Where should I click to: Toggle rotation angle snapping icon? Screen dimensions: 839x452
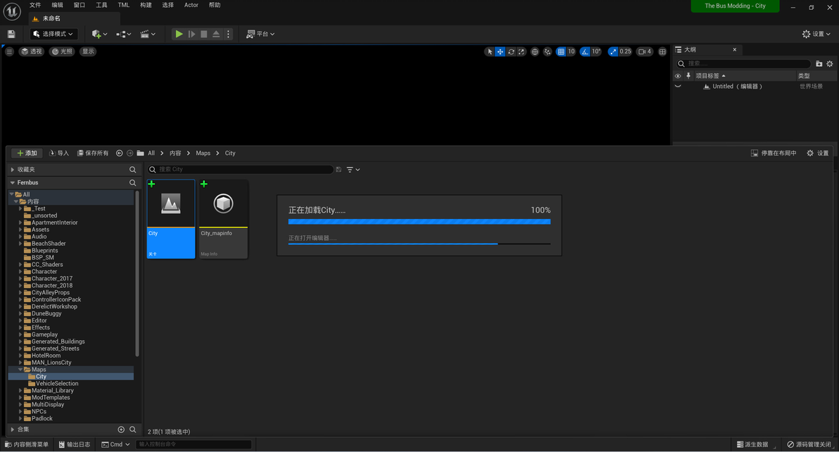point(585,52)
